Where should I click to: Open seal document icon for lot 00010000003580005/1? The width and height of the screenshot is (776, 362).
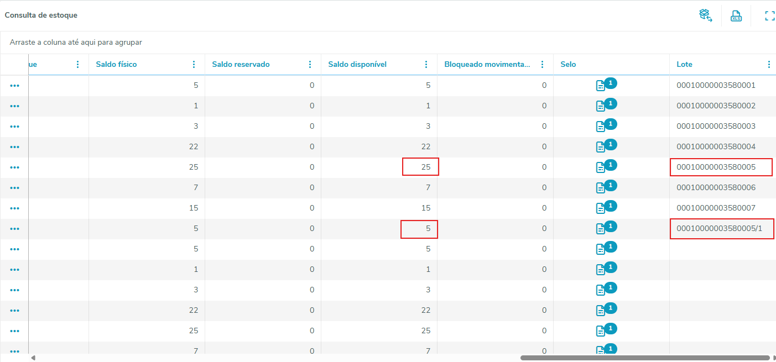[601, 229]
